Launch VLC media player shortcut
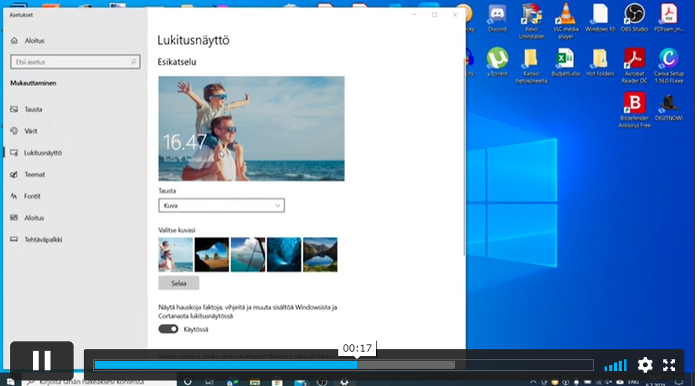697x386 pixels. click(x=565, y=17)
